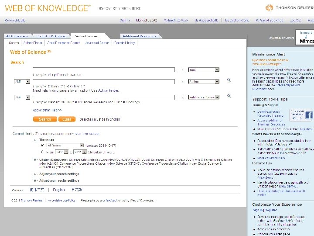314x236 pixels.
Task: Open the Author Finder sub-tab
Action: point(33,43)
